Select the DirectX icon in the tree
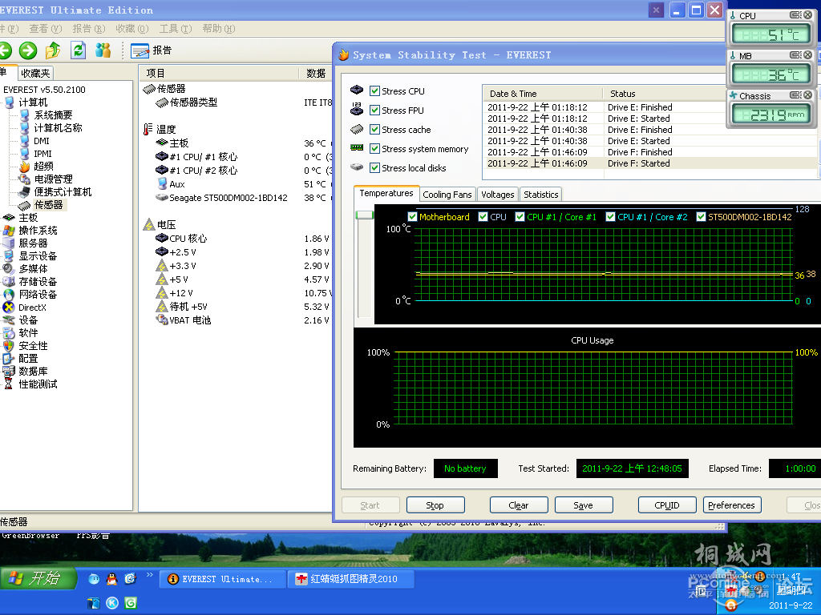Viewport: 821px width, 615px height. pos(8,307)
